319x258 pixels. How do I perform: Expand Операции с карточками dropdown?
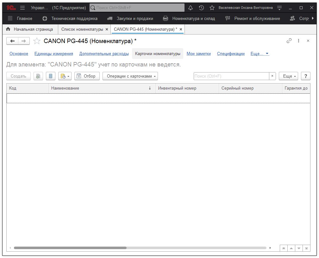[130, 76]
